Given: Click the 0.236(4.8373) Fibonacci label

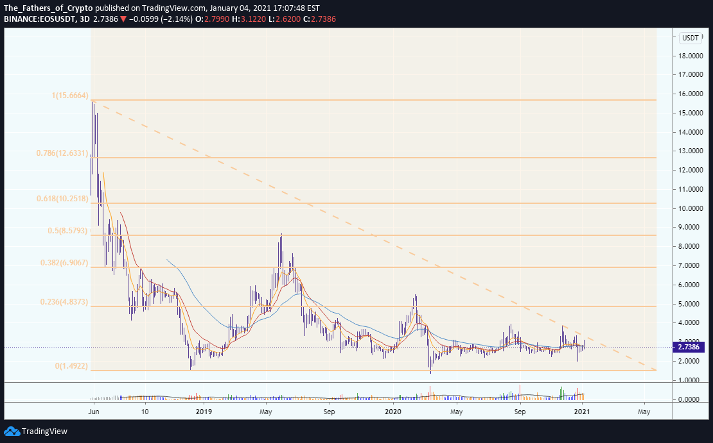Looking at the screenshot, I should [x=64, y=302].
